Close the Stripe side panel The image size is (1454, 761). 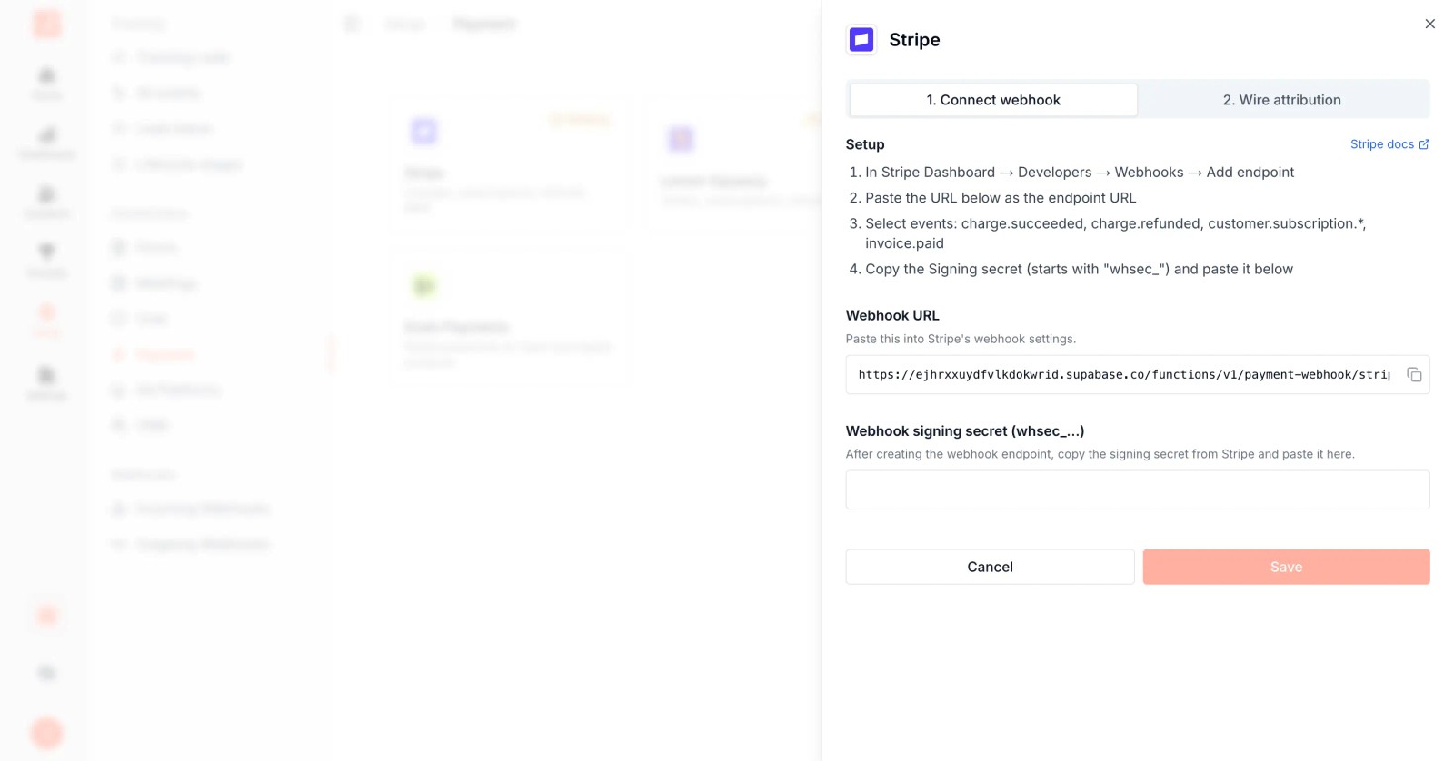pyautogui.click(x=1429, y=24)
